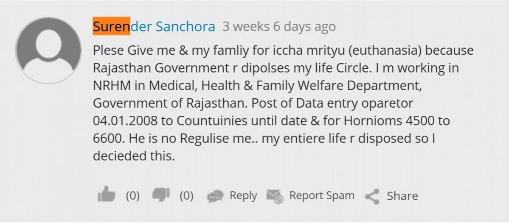Open the commenter's default avatar

(48, 50)
